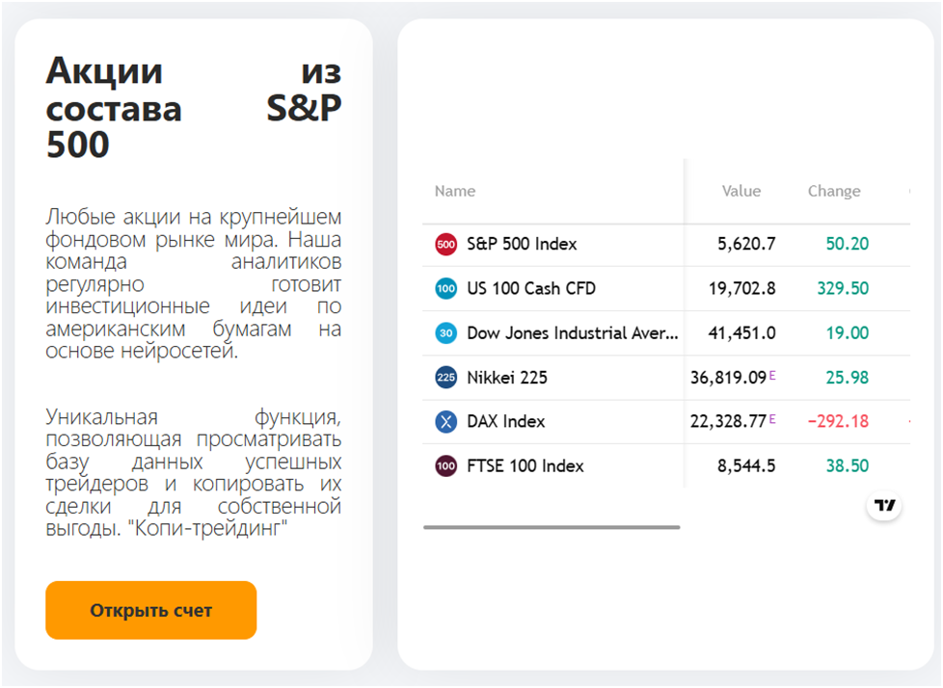Screen dimensions: 943x688
Task: Click the Value column header
Action: [741, 191]
